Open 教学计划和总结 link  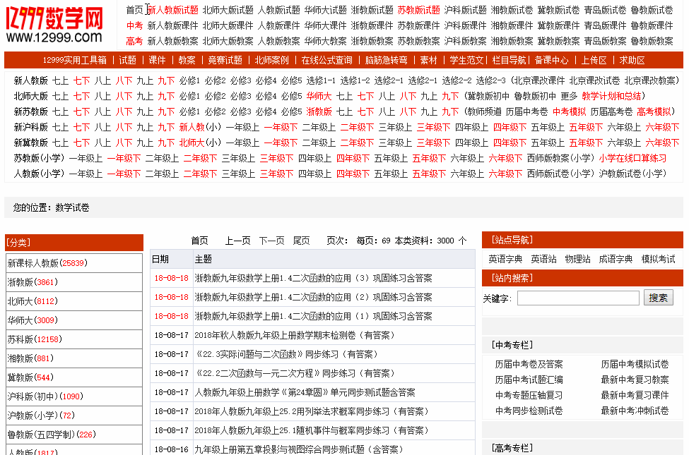click(611, 96)
